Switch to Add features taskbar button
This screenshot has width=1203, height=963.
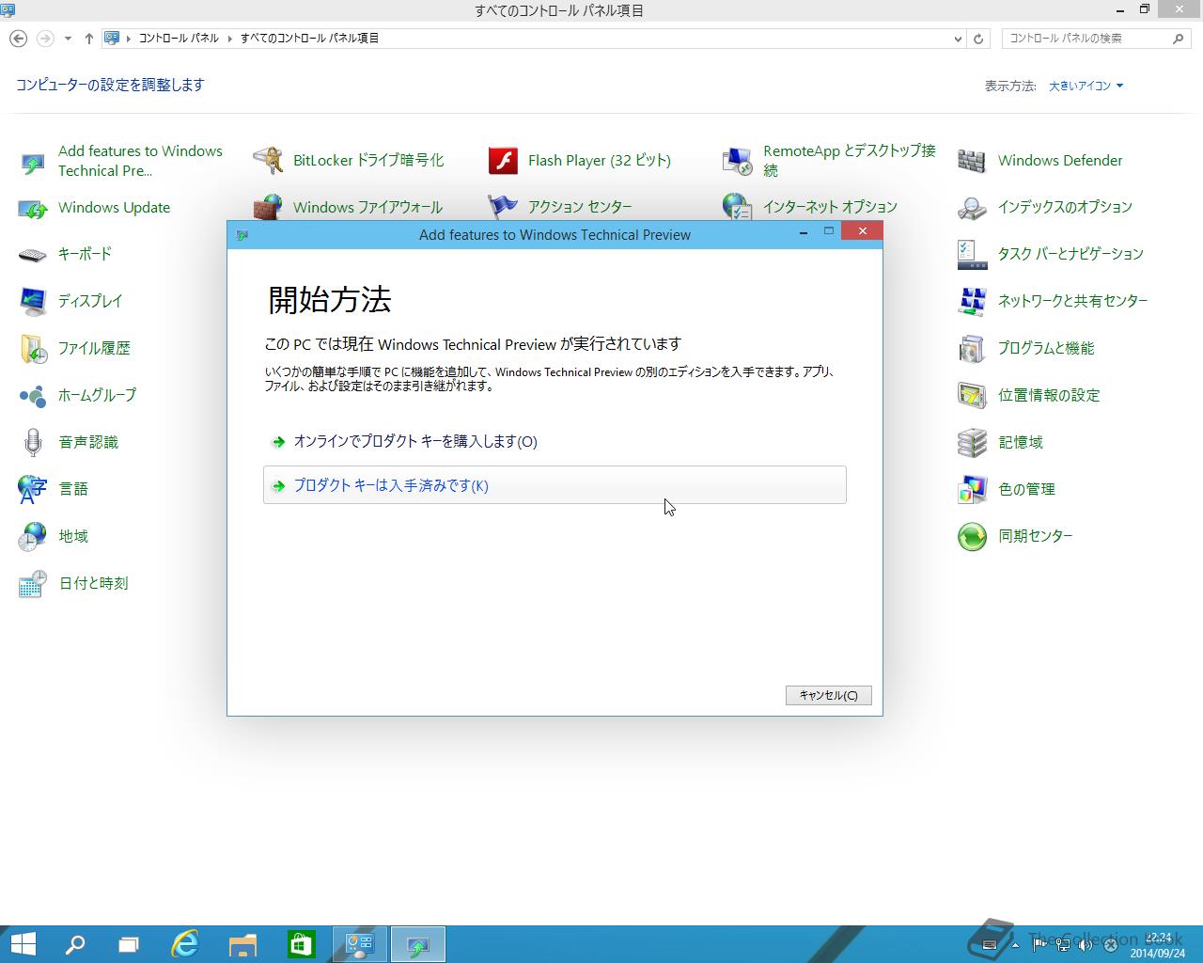[417, 944]
